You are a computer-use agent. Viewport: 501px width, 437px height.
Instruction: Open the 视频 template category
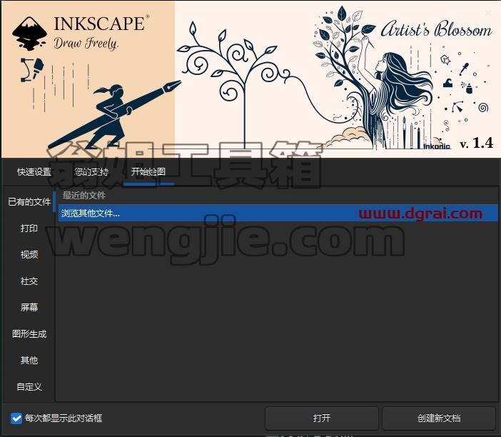[x=29, y=254]
